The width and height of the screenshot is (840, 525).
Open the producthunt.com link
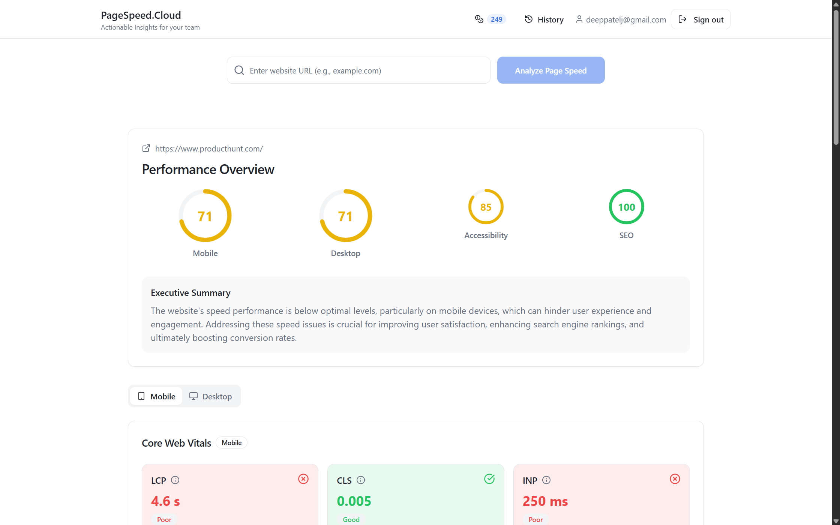click(209, 148)
